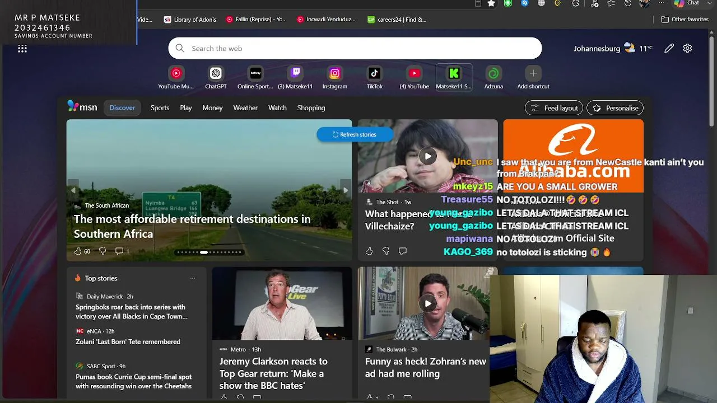This screenshot has width=717, height=403.
Task: Comment on the Villechaize video story
Action: [x=403, y=251]
